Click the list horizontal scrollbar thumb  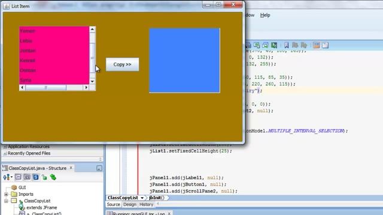click(x=45, y=87)
